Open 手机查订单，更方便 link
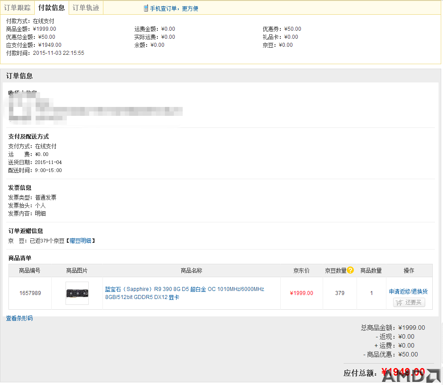 tap(174, 9)
